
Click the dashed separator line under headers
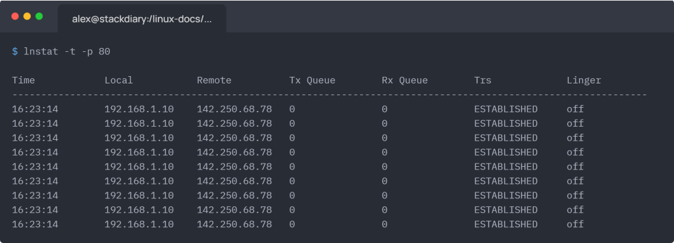click(330, 95)
